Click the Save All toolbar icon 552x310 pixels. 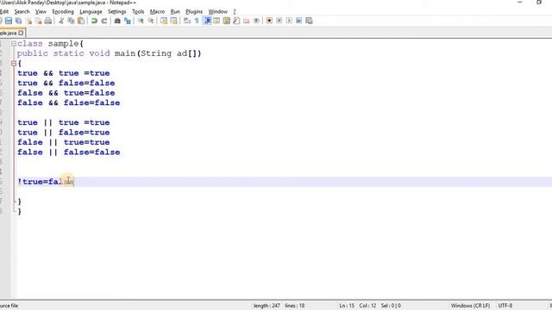(x=18, y=21)
